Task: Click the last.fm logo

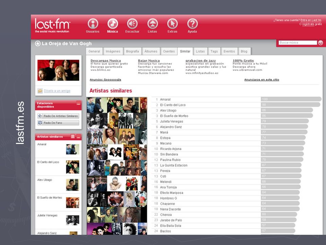Action: [52, 26]
